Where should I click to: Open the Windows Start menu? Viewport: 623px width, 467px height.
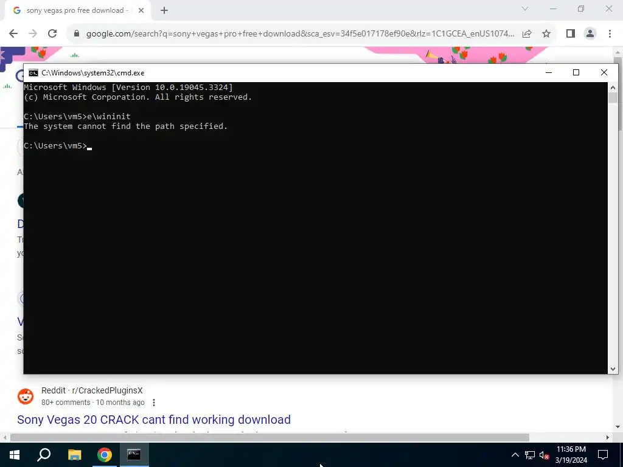15,455
